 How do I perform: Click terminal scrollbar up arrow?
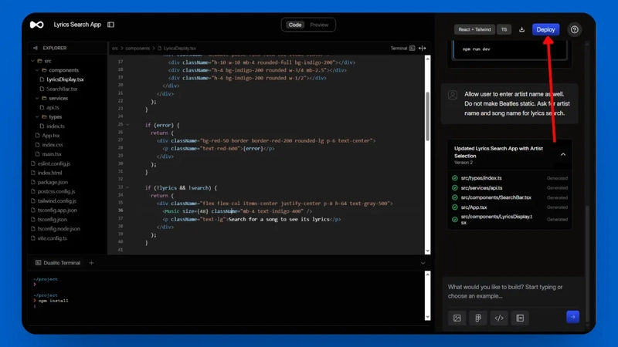click(427, 274)
